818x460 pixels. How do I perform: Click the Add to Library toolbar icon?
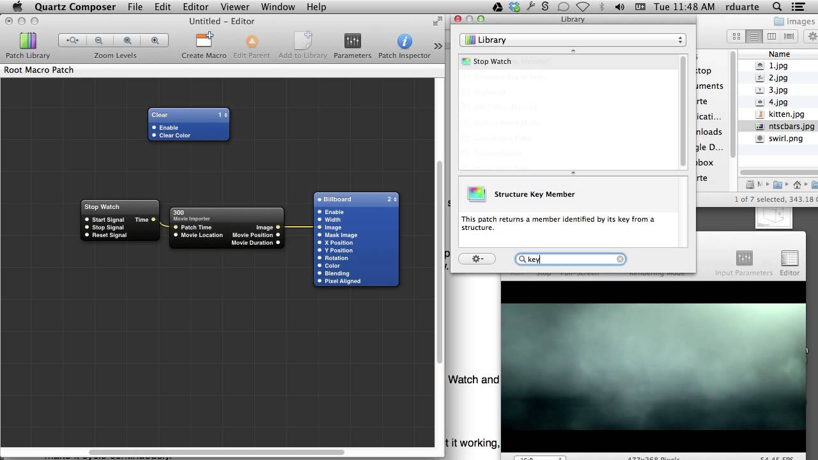[x=302, y=41]
